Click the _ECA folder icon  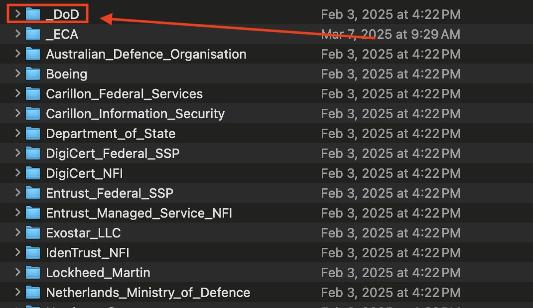(x=33, y=34)
